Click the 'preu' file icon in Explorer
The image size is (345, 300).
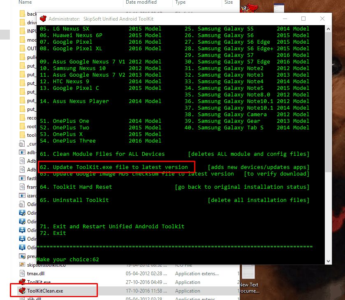22,256
